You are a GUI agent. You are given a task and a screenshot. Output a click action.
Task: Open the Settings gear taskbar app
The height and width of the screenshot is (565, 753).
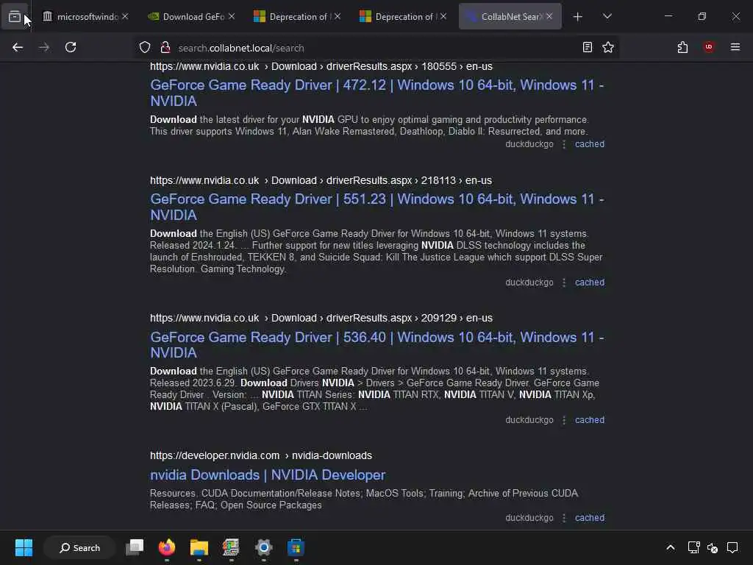(x=264, y=547)
